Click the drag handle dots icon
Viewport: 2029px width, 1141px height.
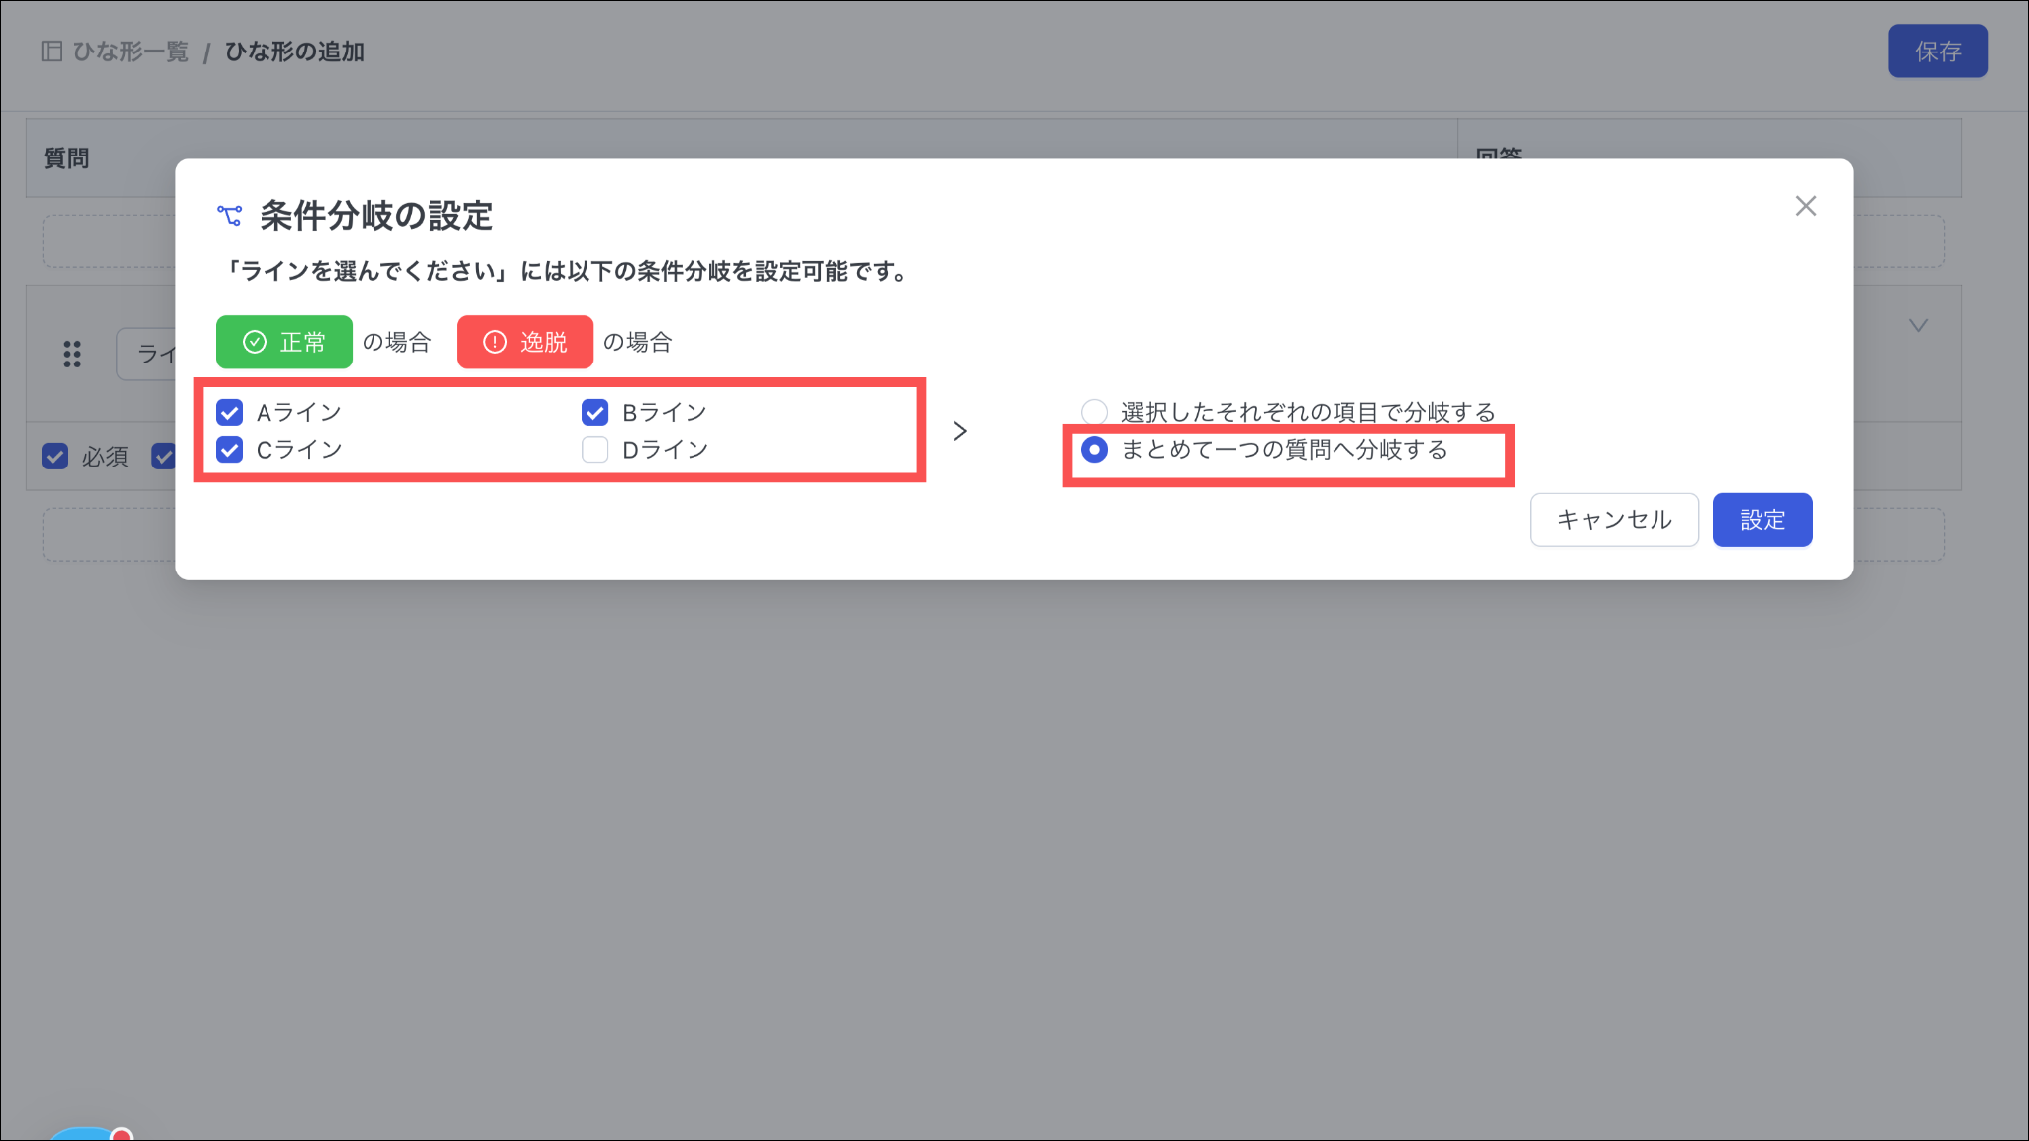[72, 354]
